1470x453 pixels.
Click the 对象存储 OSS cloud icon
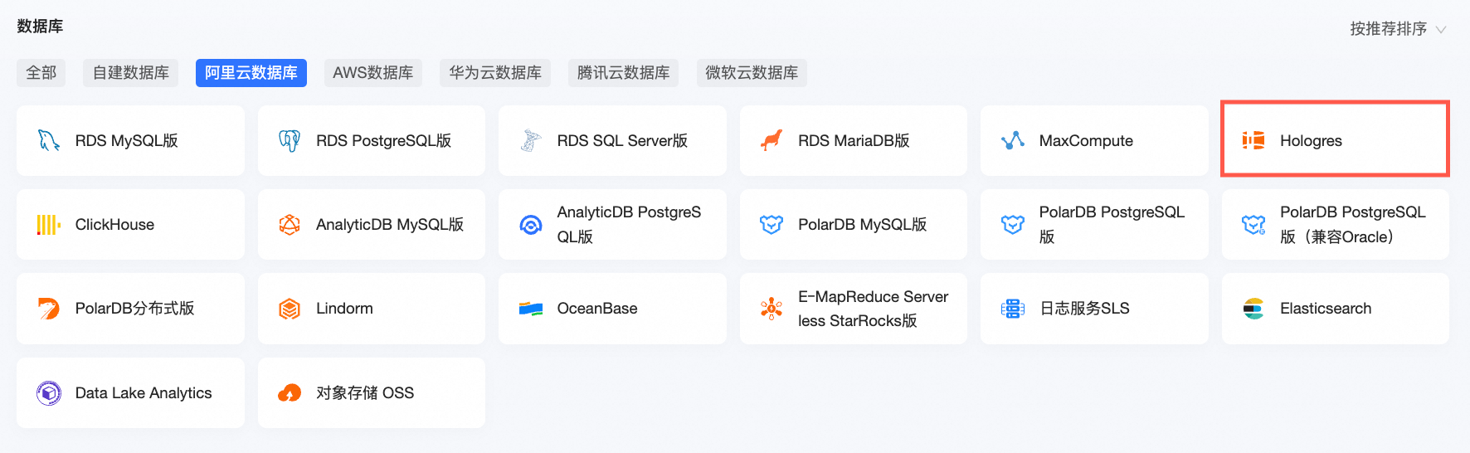(x=290, y=393)
